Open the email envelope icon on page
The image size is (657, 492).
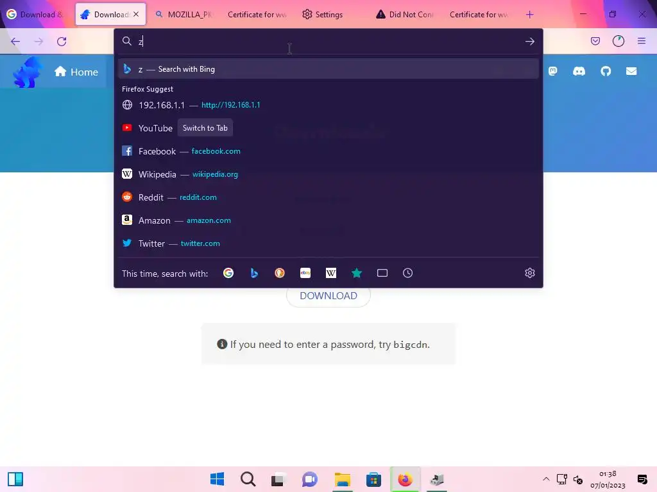click(x=631, y=72)
